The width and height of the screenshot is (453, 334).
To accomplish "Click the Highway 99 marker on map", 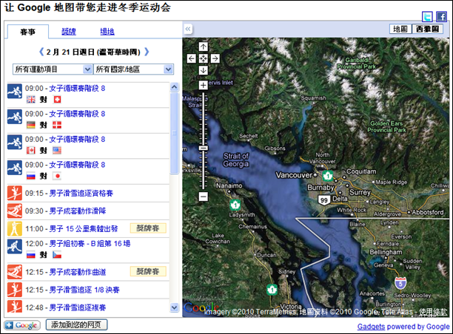I will coord(324,200).
